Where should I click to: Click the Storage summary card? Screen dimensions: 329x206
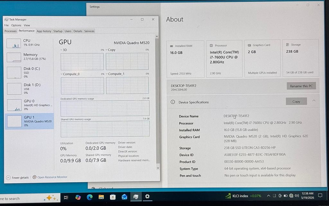(x=300, y=58)
